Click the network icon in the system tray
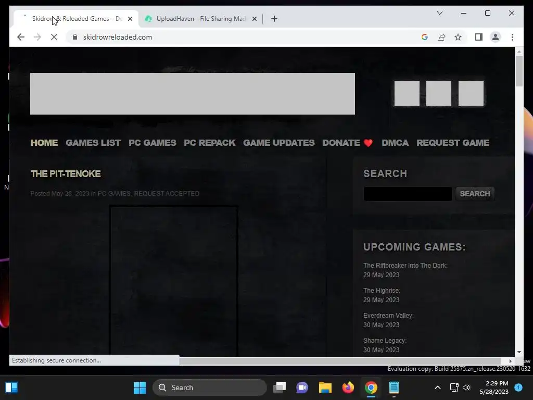The width and height of the screenshot is (533, 400). (454, 387)
